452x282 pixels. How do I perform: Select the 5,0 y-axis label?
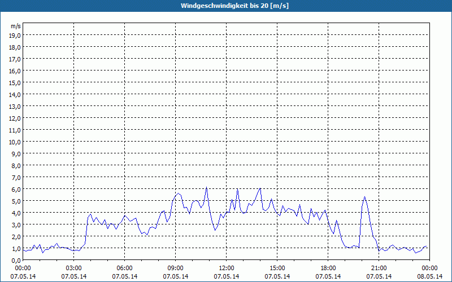(x=16, y=201)
